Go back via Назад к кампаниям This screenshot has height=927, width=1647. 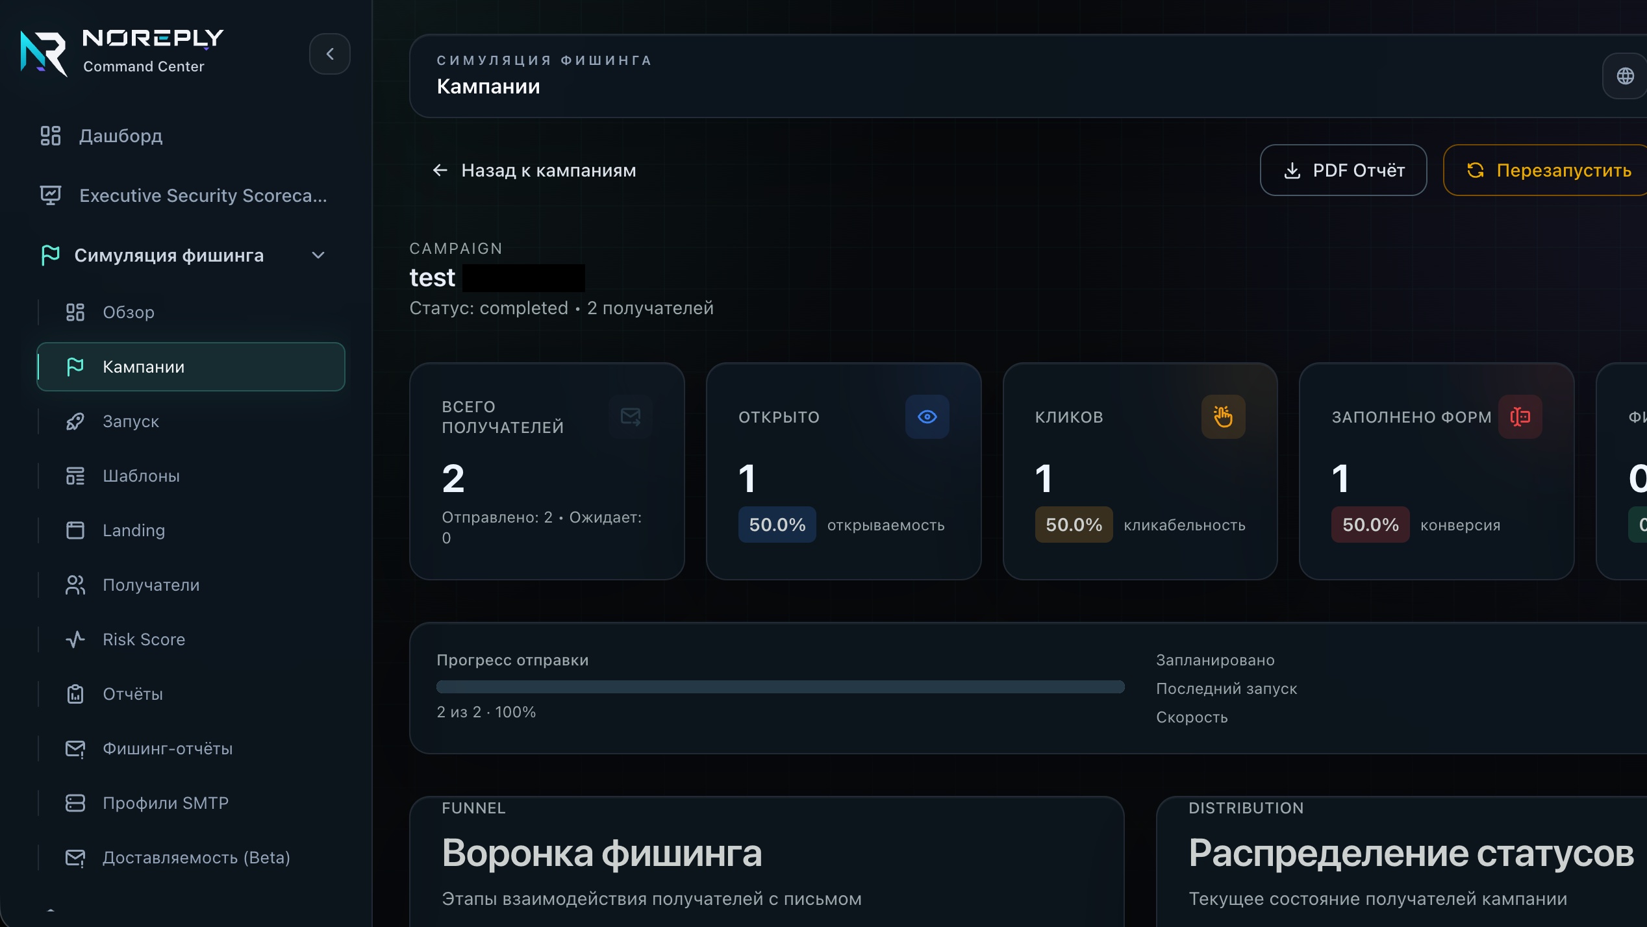(534, 170)
